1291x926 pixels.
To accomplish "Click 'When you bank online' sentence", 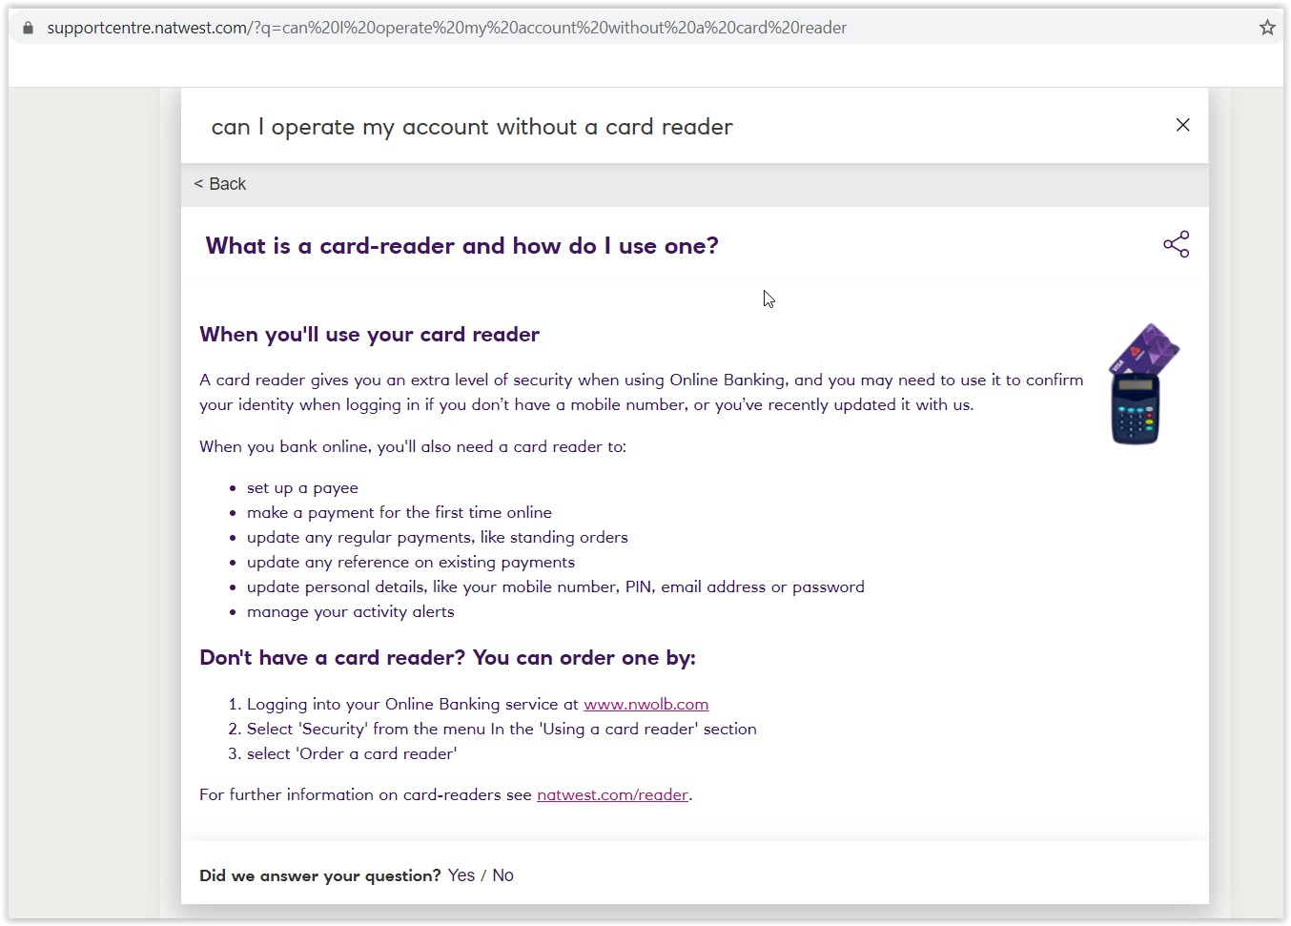I will (412, 446).
